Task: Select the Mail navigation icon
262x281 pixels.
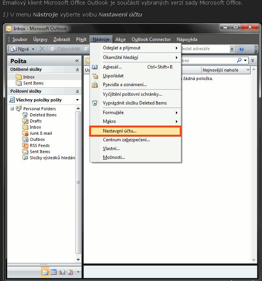Action: (45, 272)
